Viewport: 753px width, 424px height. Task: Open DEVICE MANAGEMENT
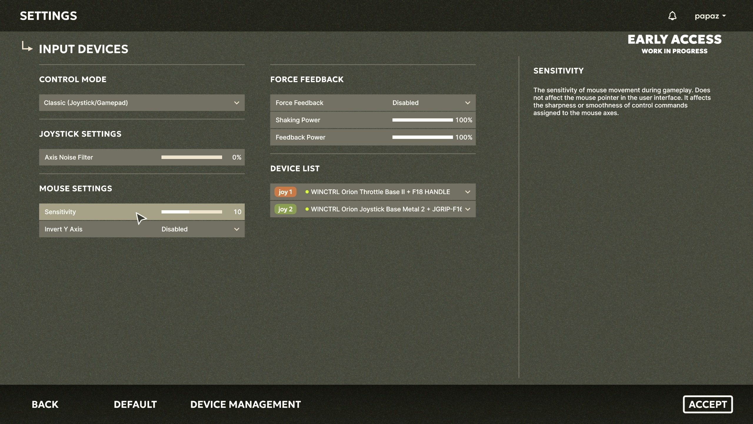click(246, 404)
